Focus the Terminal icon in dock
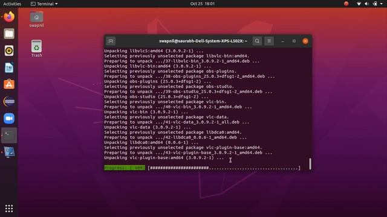This screenshot has width=387, height=217. pos(9,135)
